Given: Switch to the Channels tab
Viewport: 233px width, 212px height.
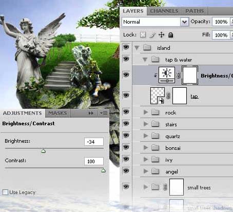Looking at the screenshot, I should coord(164,11).
